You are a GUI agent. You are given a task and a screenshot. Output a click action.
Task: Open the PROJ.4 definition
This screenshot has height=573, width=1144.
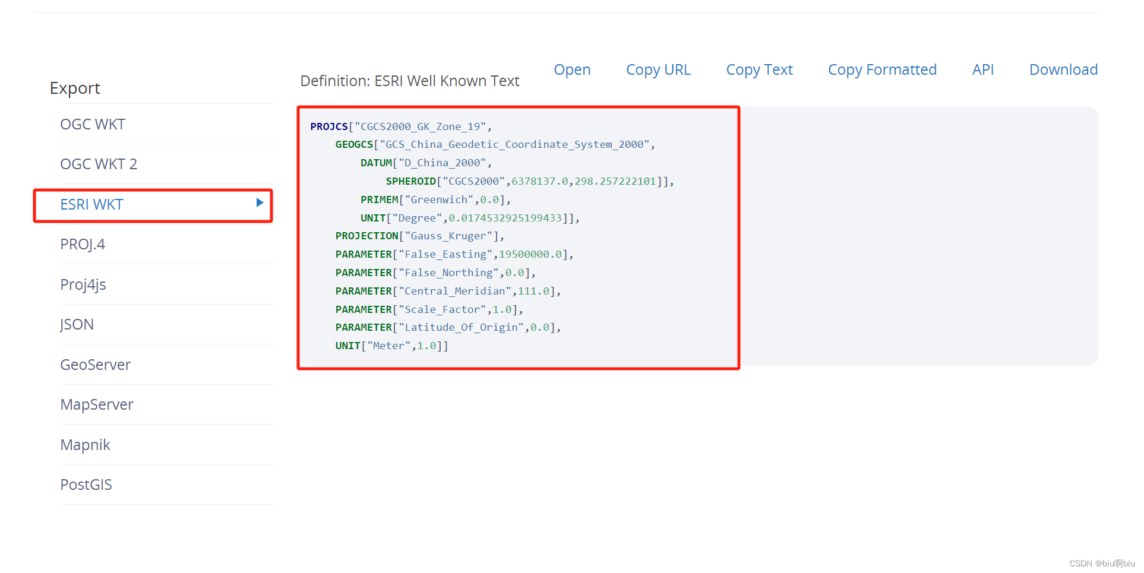point(83,244)
